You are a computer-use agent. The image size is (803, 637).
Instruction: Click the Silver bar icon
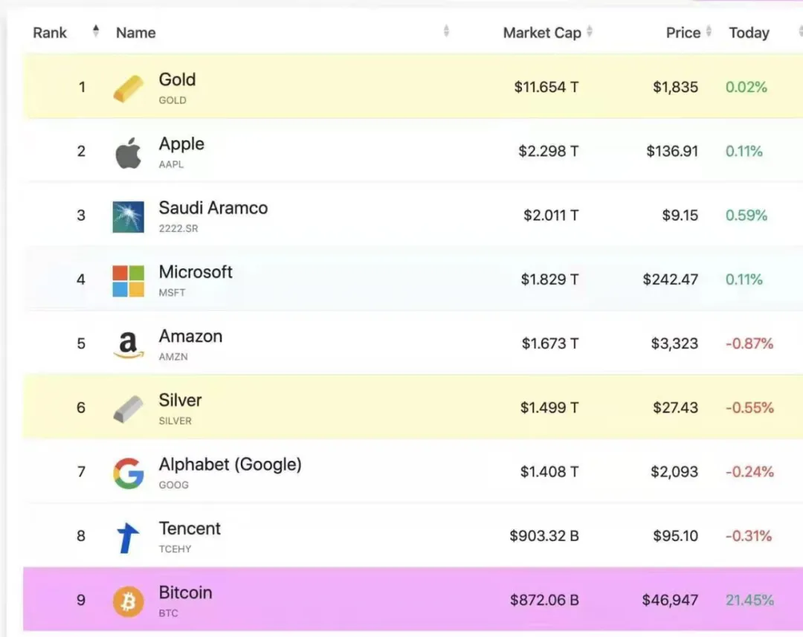tap(128, 409)
